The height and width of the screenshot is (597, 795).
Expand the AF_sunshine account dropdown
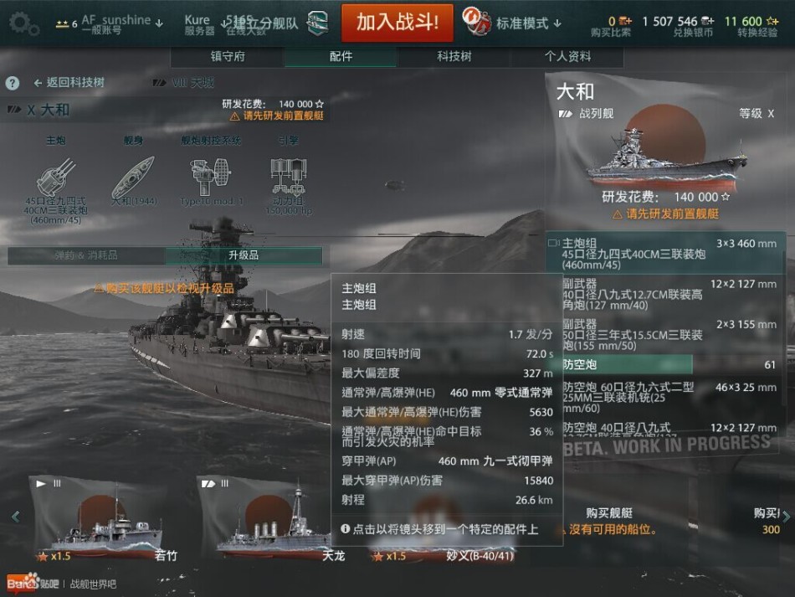[159, 23]
